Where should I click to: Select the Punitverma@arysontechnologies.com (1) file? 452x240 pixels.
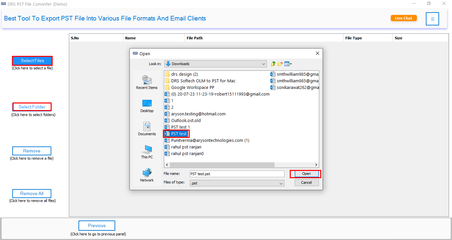coord(207,140)
